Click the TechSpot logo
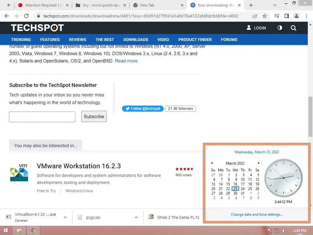This screenshot has height=235, width=313. tap(37, 28)
